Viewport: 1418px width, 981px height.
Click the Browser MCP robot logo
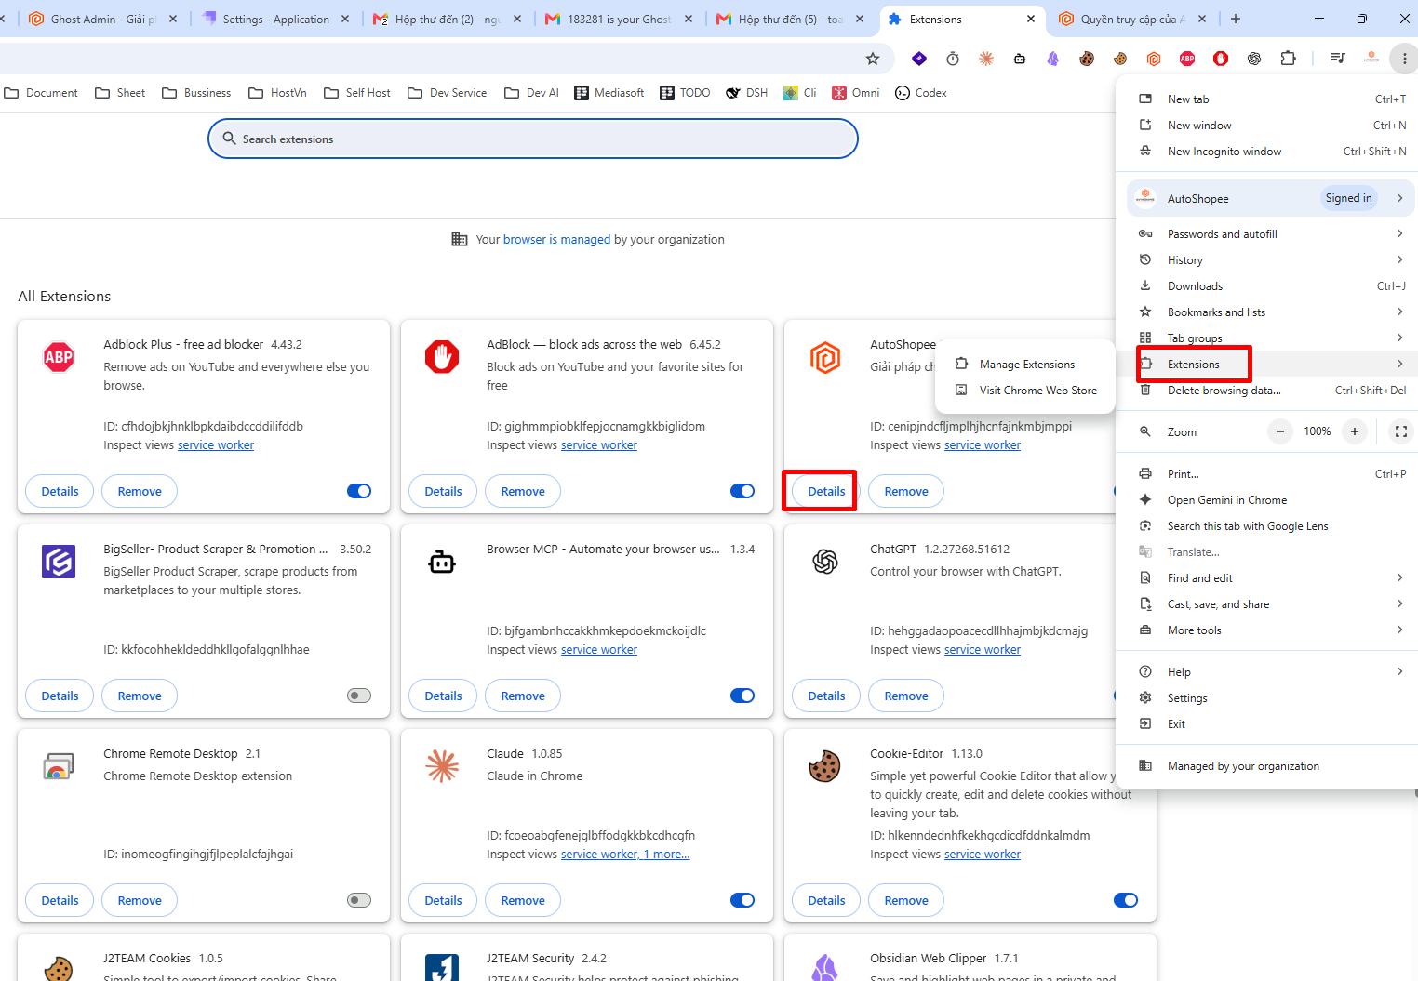pyautogui.click(x=442, y=562)
